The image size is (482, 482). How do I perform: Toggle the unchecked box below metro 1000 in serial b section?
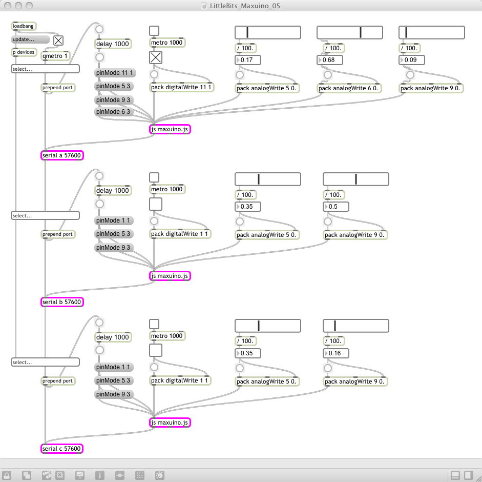156,204
